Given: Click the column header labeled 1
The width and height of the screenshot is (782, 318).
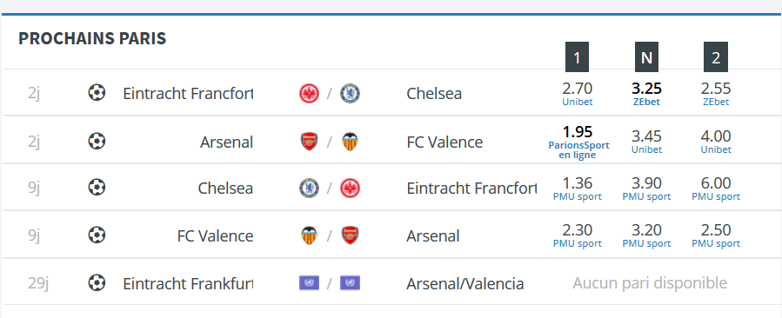Looking at the screenshot, I should click(x=577, y=57).
